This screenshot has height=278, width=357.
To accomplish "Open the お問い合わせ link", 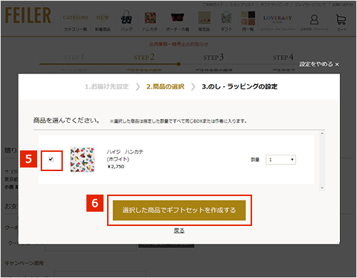I will [343, 4].
